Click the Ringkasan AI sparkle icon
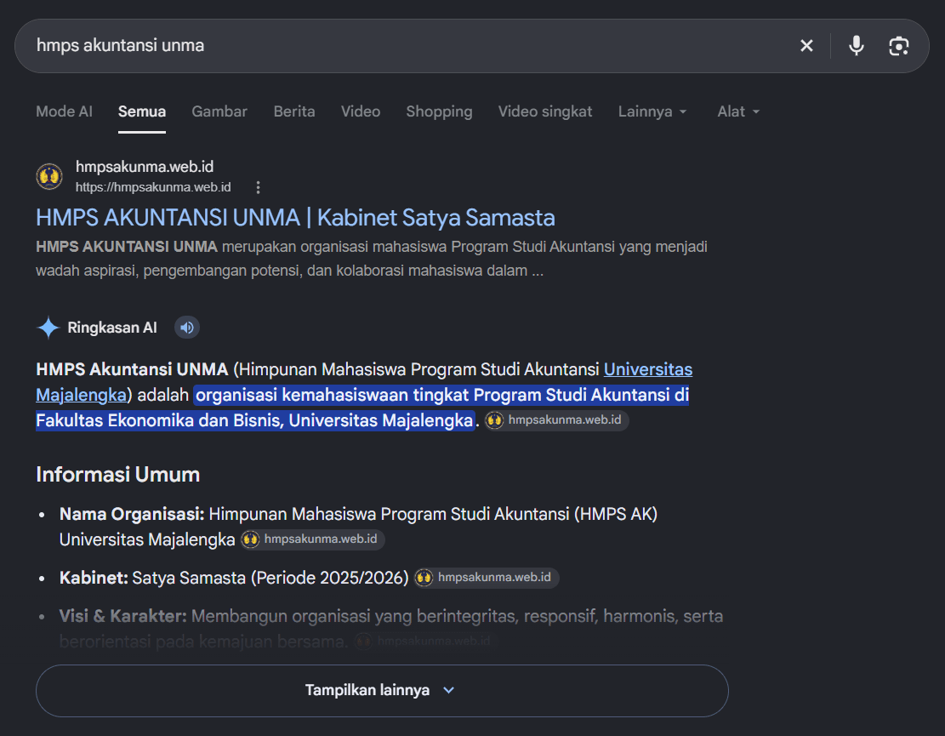 (x=48, y=328)
